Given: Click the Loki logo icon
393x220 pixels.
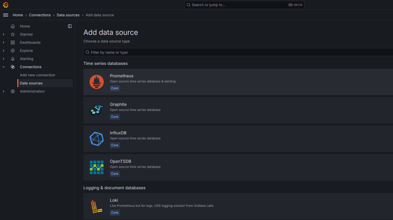Looking at the screenshot, I should click(x=96, y=206).
